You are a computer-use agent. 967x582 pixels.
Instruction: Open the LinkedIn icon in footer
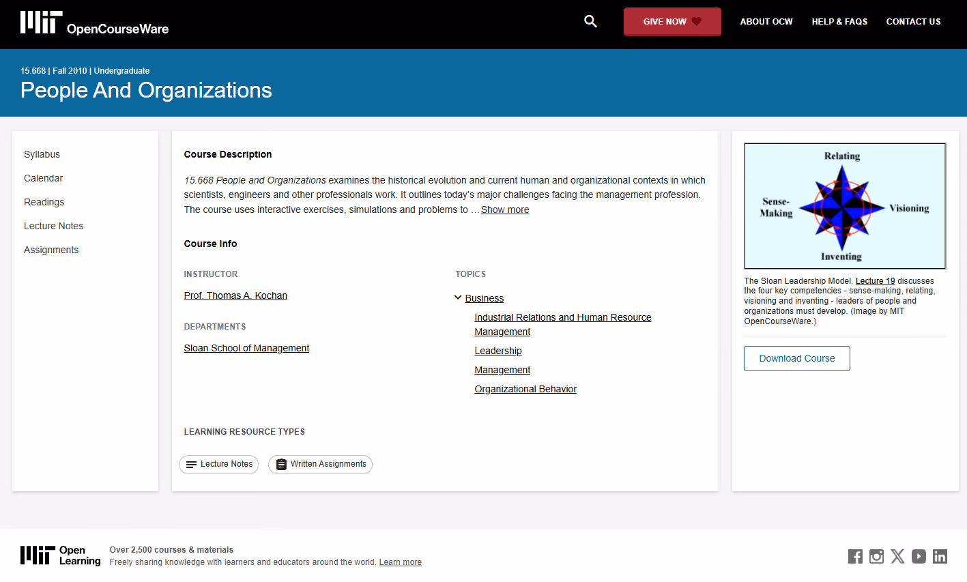point(940,556)
